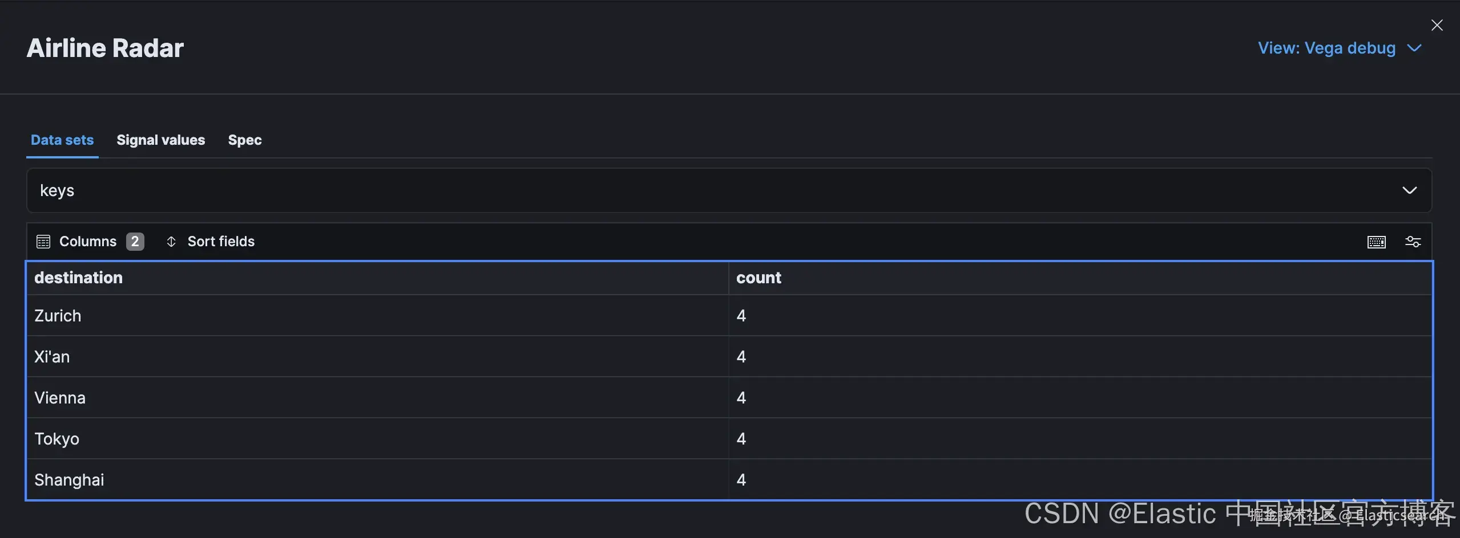Click the Sort fields button
The width and height of the screenshot is (1460, 538).
pos(220,242)
